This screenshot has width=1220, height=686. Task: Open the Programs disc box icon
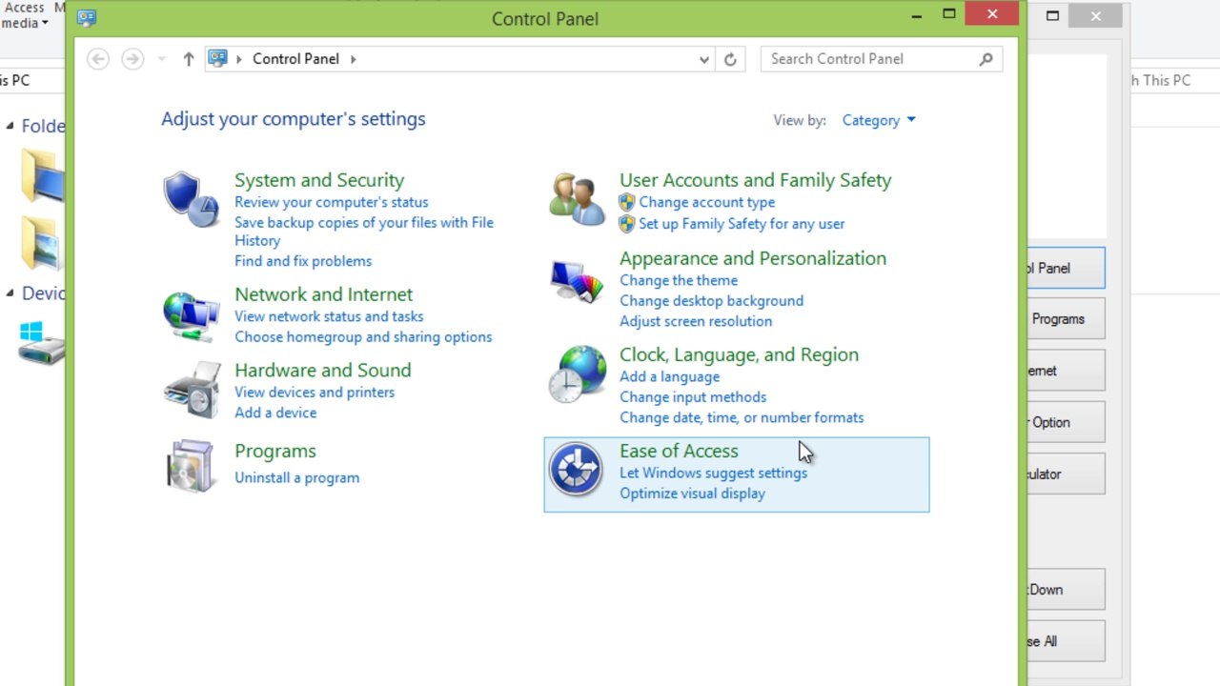click(191, 466)
